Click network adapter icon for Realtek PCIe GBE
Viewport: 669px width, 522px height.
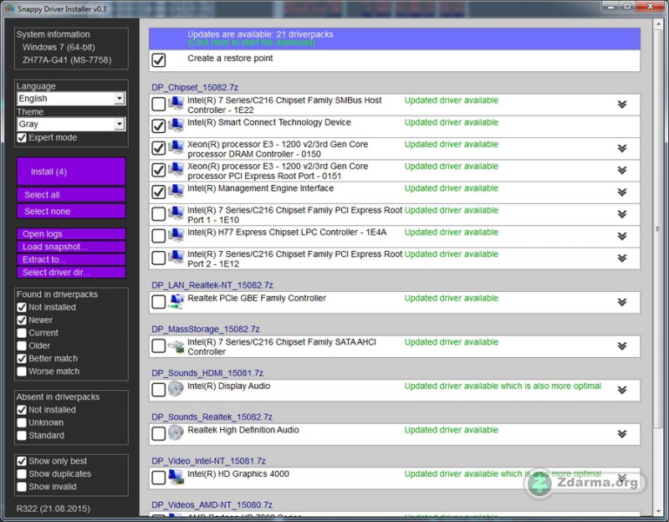(176, 301)
